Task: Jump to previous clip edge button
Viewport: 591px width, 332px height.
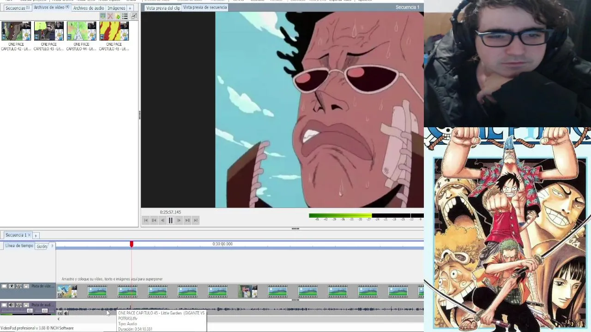Action: pyautogui.click(x=154, y=220)
